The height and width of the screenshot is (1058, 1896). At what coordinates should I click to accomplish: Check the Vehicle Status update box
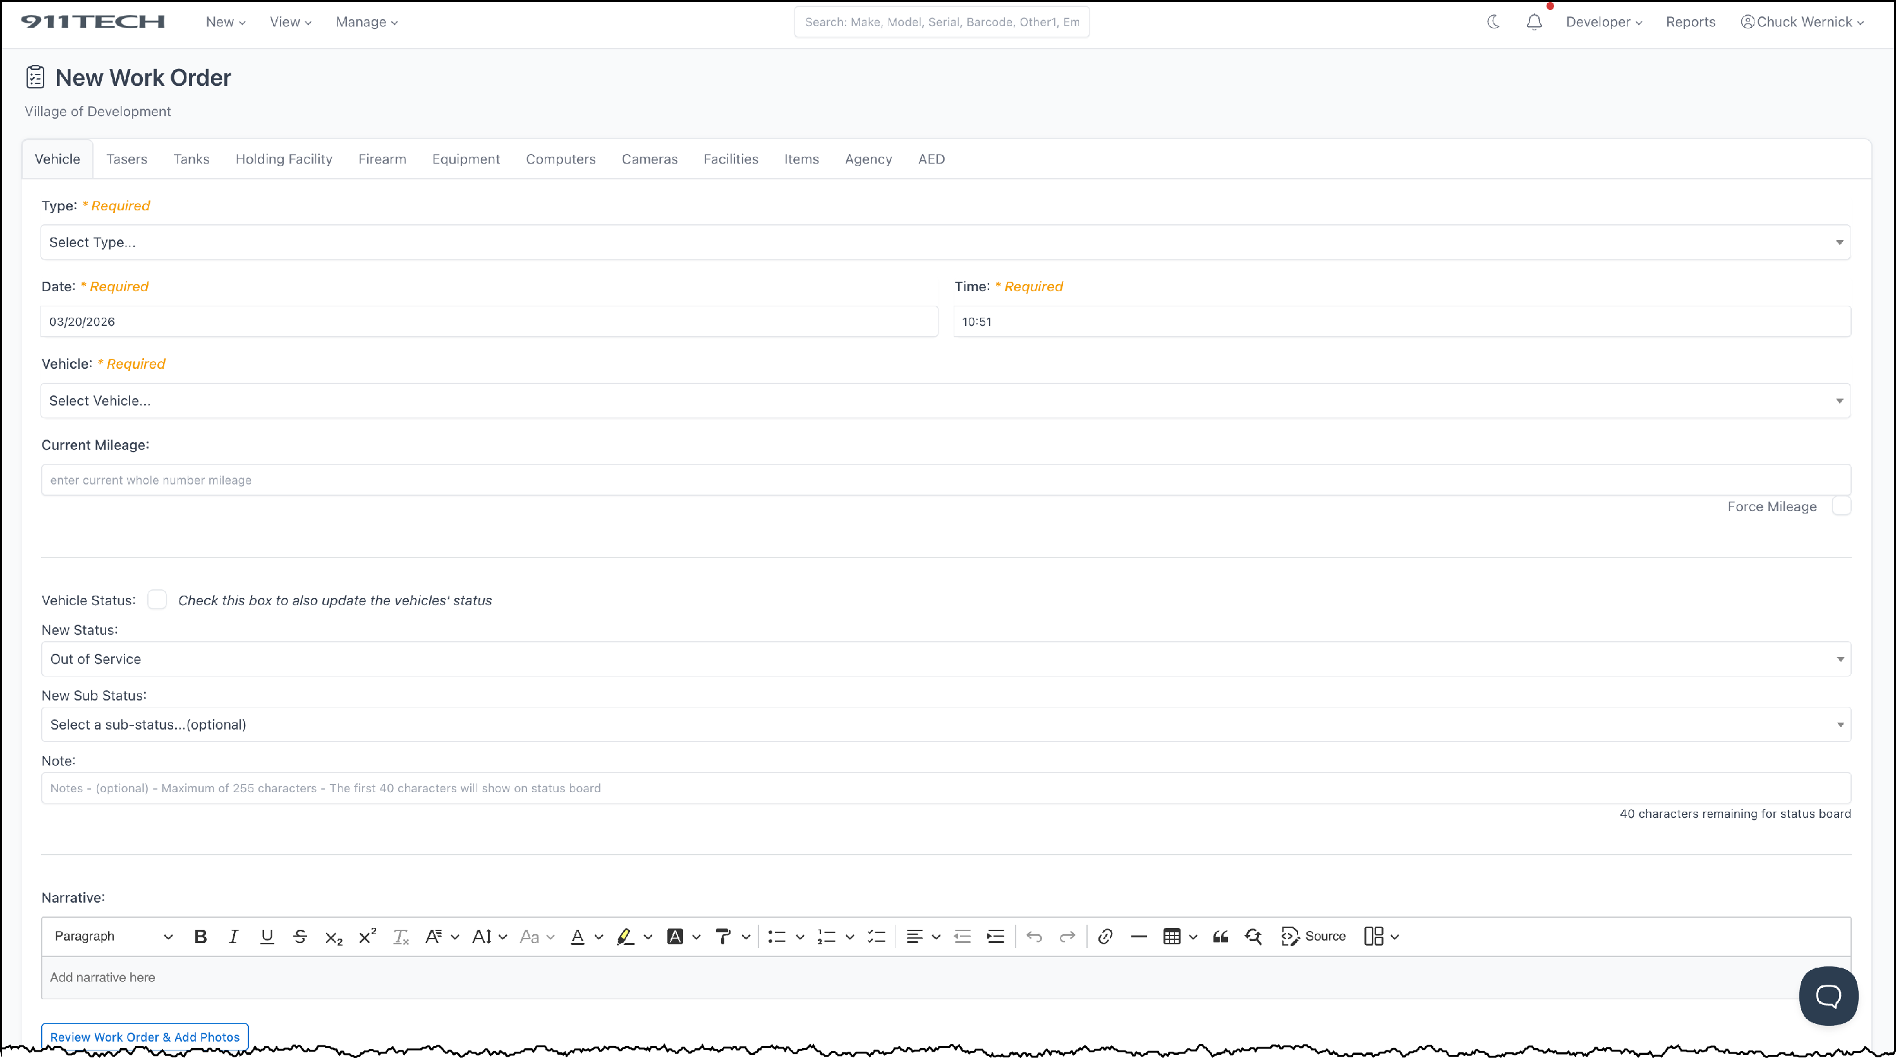157,599
